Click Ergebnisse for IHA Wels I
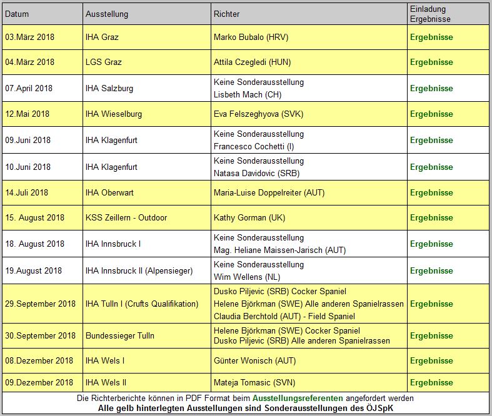Screen dimensions: 492x416 pos(431,360)
